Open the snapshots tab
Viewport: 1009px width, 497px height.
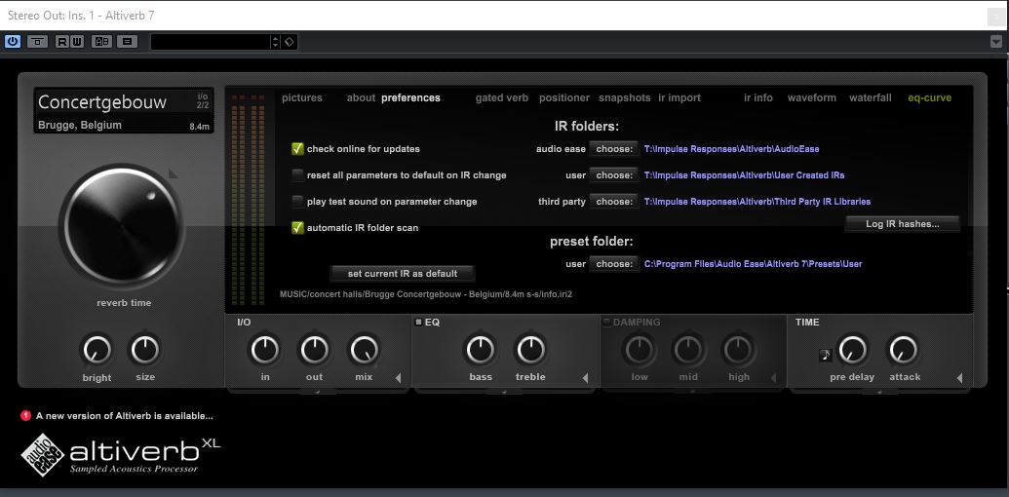[625, 97]
